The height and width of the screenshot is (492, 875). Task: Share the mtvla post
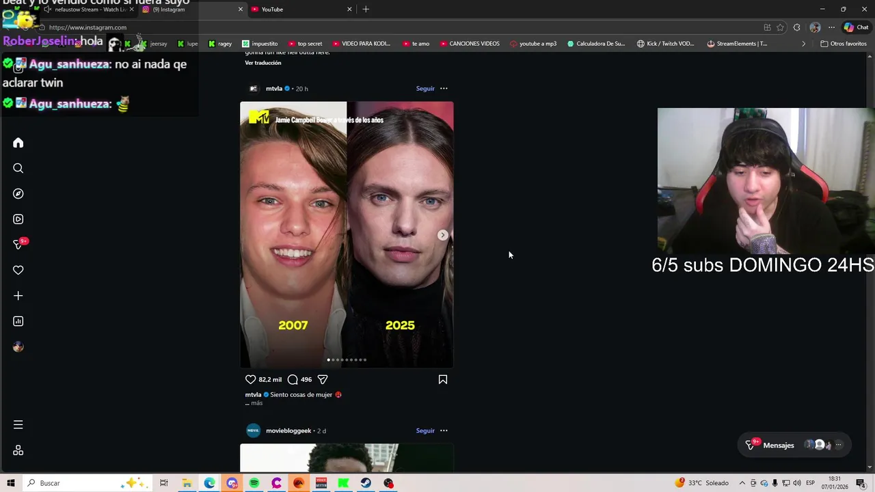point(323,379)
